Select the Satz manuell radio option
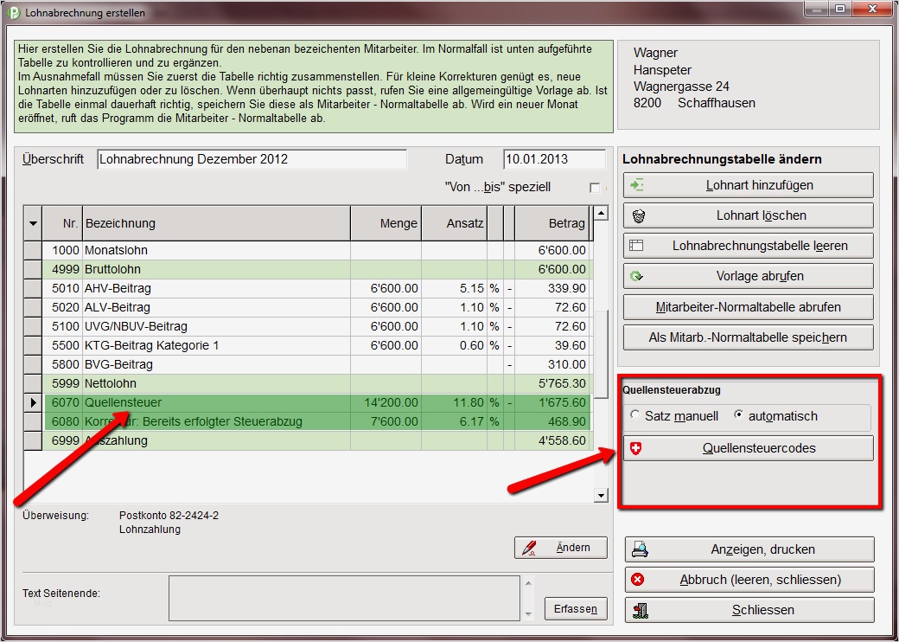The height and width of the screenshot is (642, 899). [634, 414]
